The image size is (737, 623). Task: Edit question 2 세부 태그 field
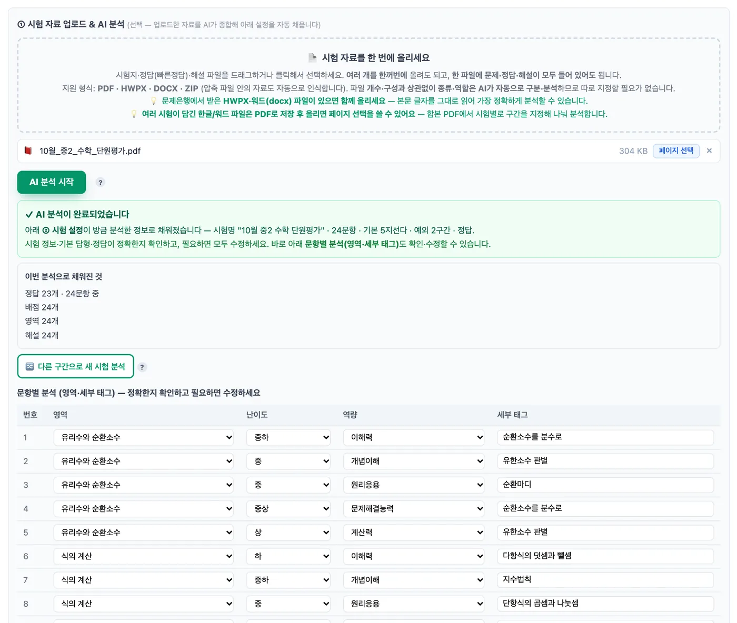click(x=605, y=461)
